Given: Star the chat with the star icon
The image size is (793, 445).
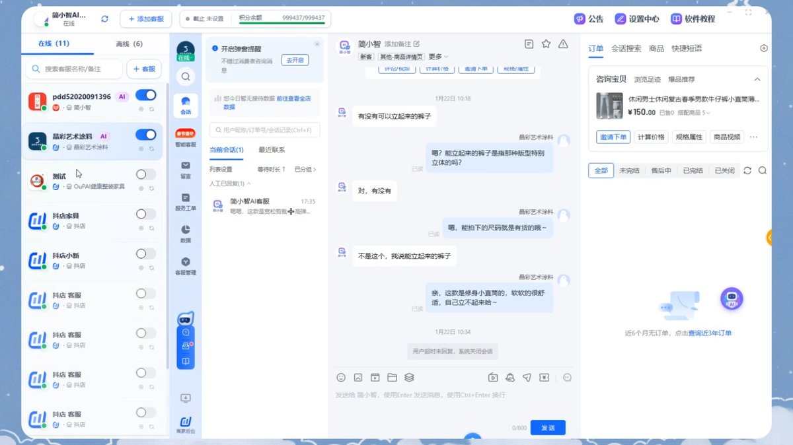Looking at the screenshot, I should point(546,44).
